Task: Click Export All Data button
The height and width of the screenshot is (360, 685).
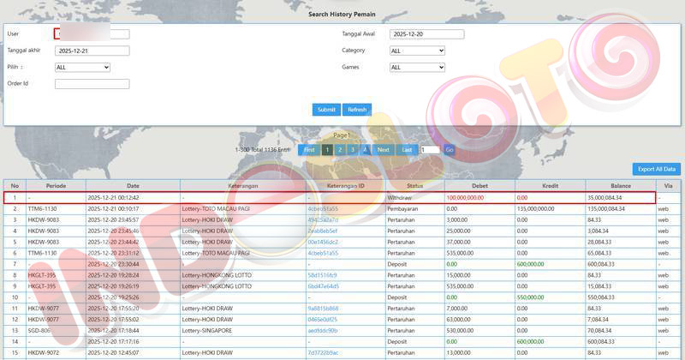Action: (x=656, y=169)
